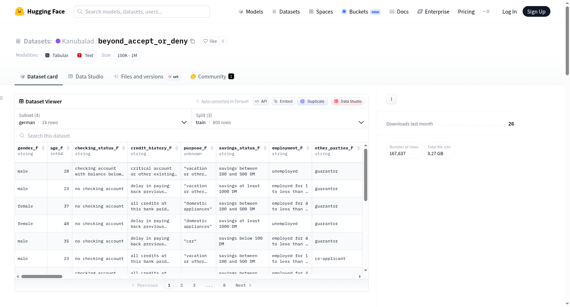This screenshot has height=307, width=570.
Task: Select page 1 in pagination
Action: 169,285
